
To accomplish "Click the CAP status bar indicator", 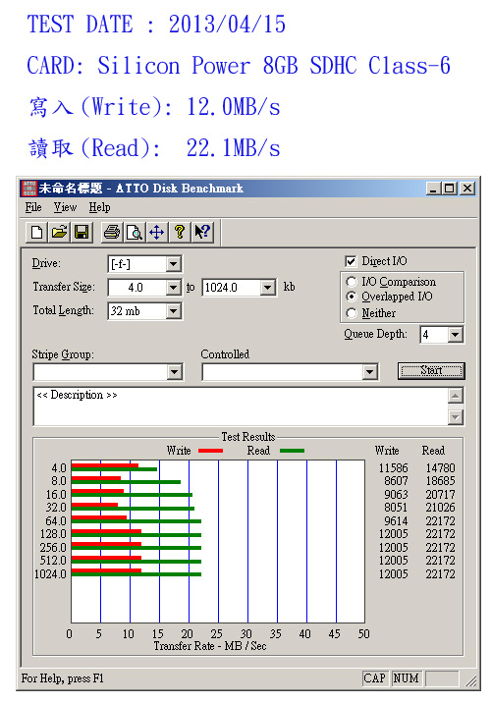I will pos(375,678).
